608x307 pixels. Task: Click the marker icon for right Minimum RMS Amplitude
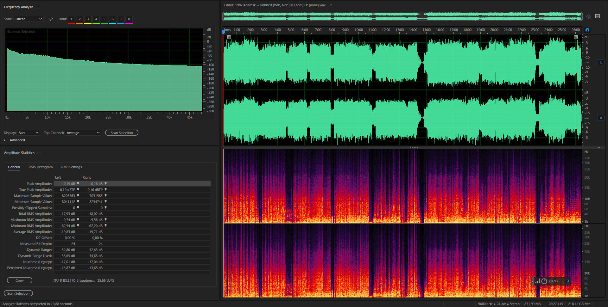[106, 225]
